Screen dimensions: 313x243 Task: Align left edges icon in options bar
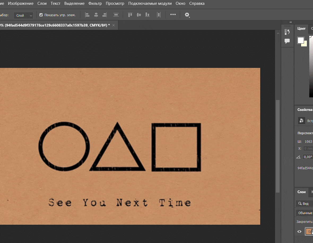tap(87, 15)
